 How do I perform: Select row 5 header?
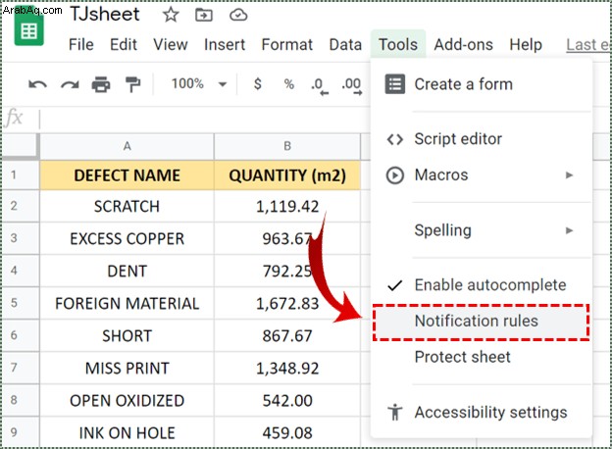click(20, 303)
